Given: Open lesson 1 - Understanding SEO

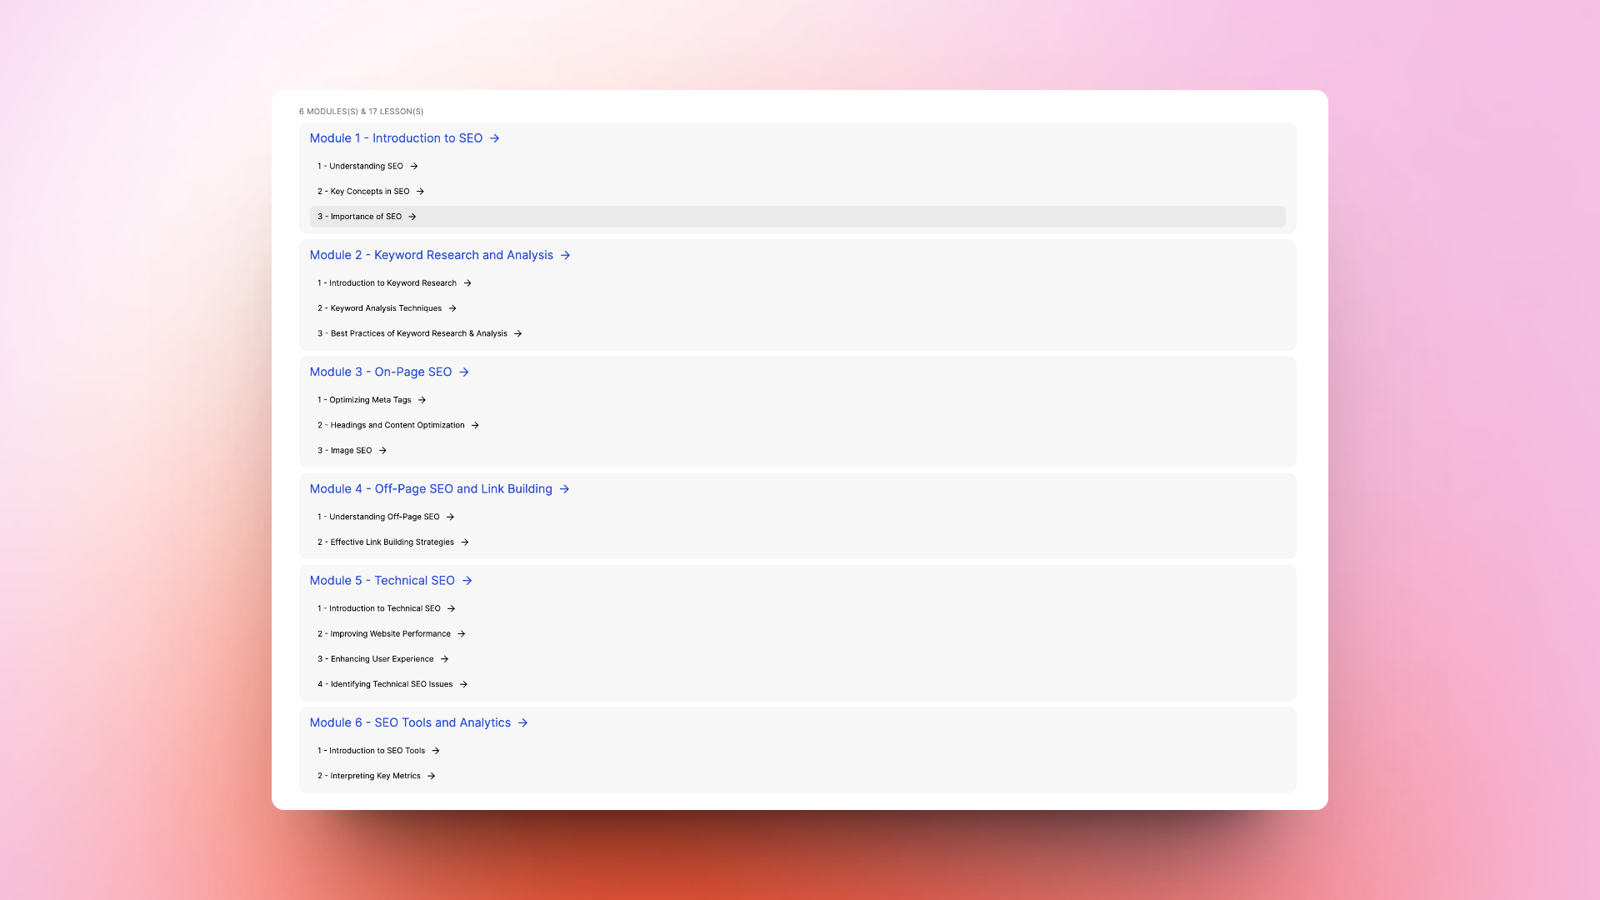Looking at the screenshot, I should click(x=360, y=167).
